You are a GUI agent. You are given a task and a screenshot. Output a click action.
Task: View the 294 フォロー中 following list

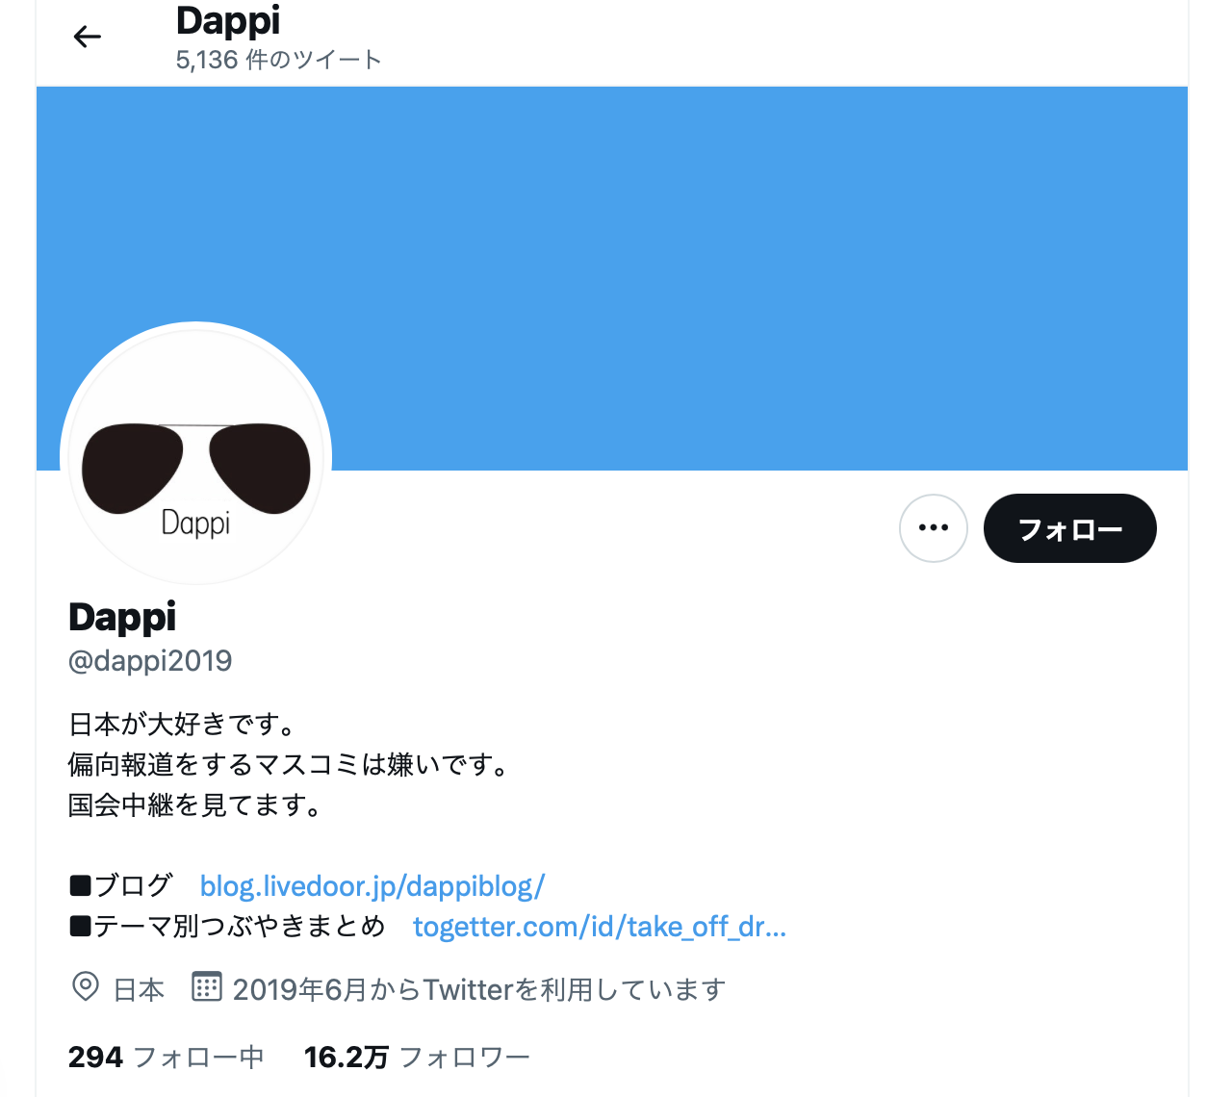166,1057
